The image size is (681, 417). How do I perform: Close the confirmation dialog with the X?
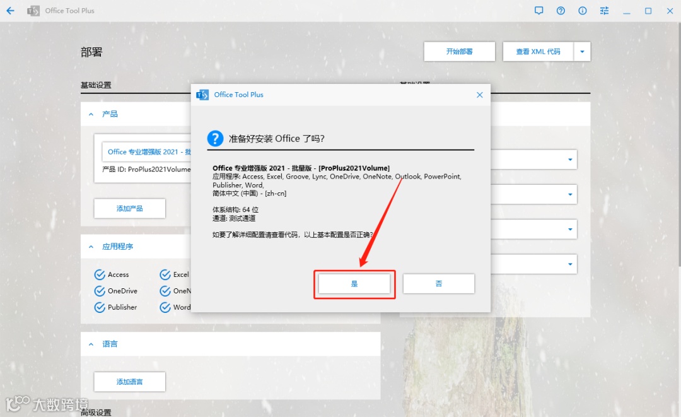[x=479, y=95]
